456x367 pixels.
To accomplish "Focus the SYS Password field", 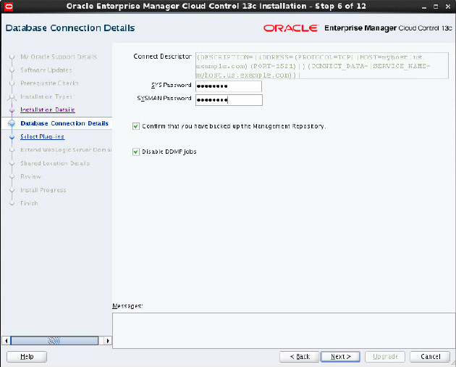I will 229,86.
